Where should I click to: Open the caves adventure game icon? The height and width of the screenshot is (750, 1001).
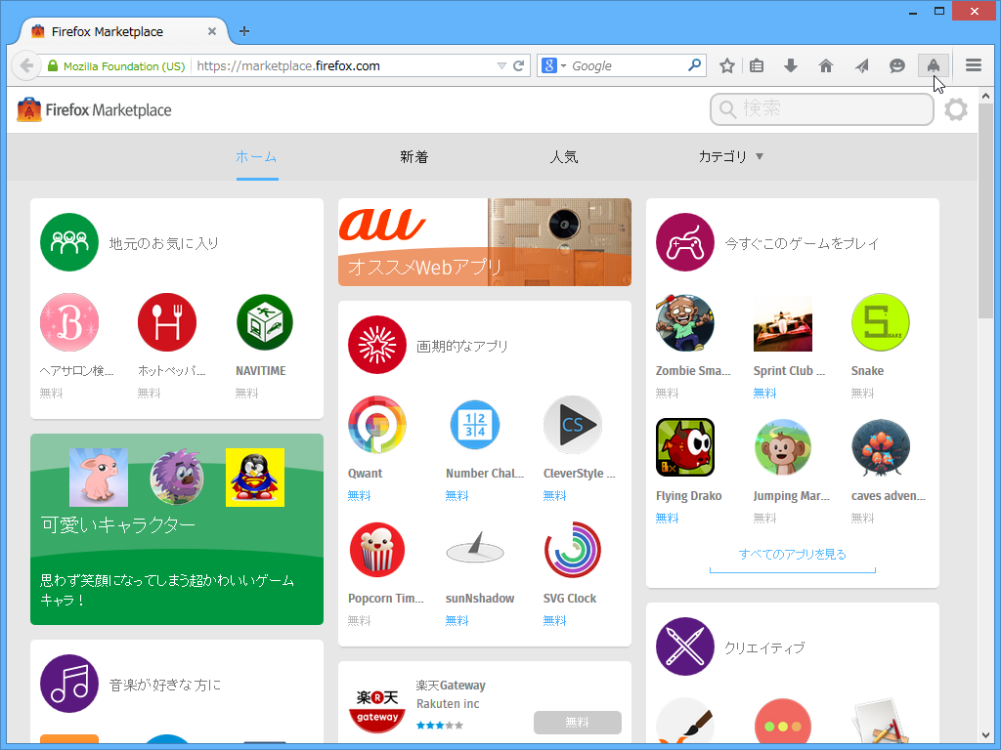[x=881, y=447]
